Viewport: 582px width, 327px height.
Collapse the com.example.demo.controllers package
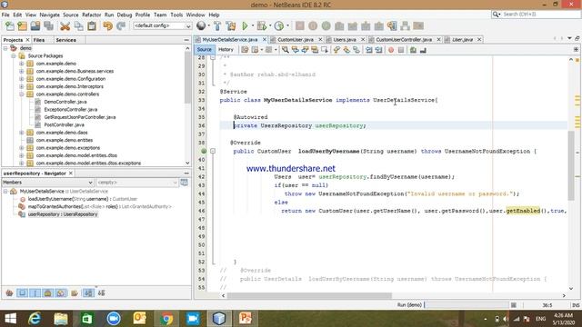tap(22, 94)
